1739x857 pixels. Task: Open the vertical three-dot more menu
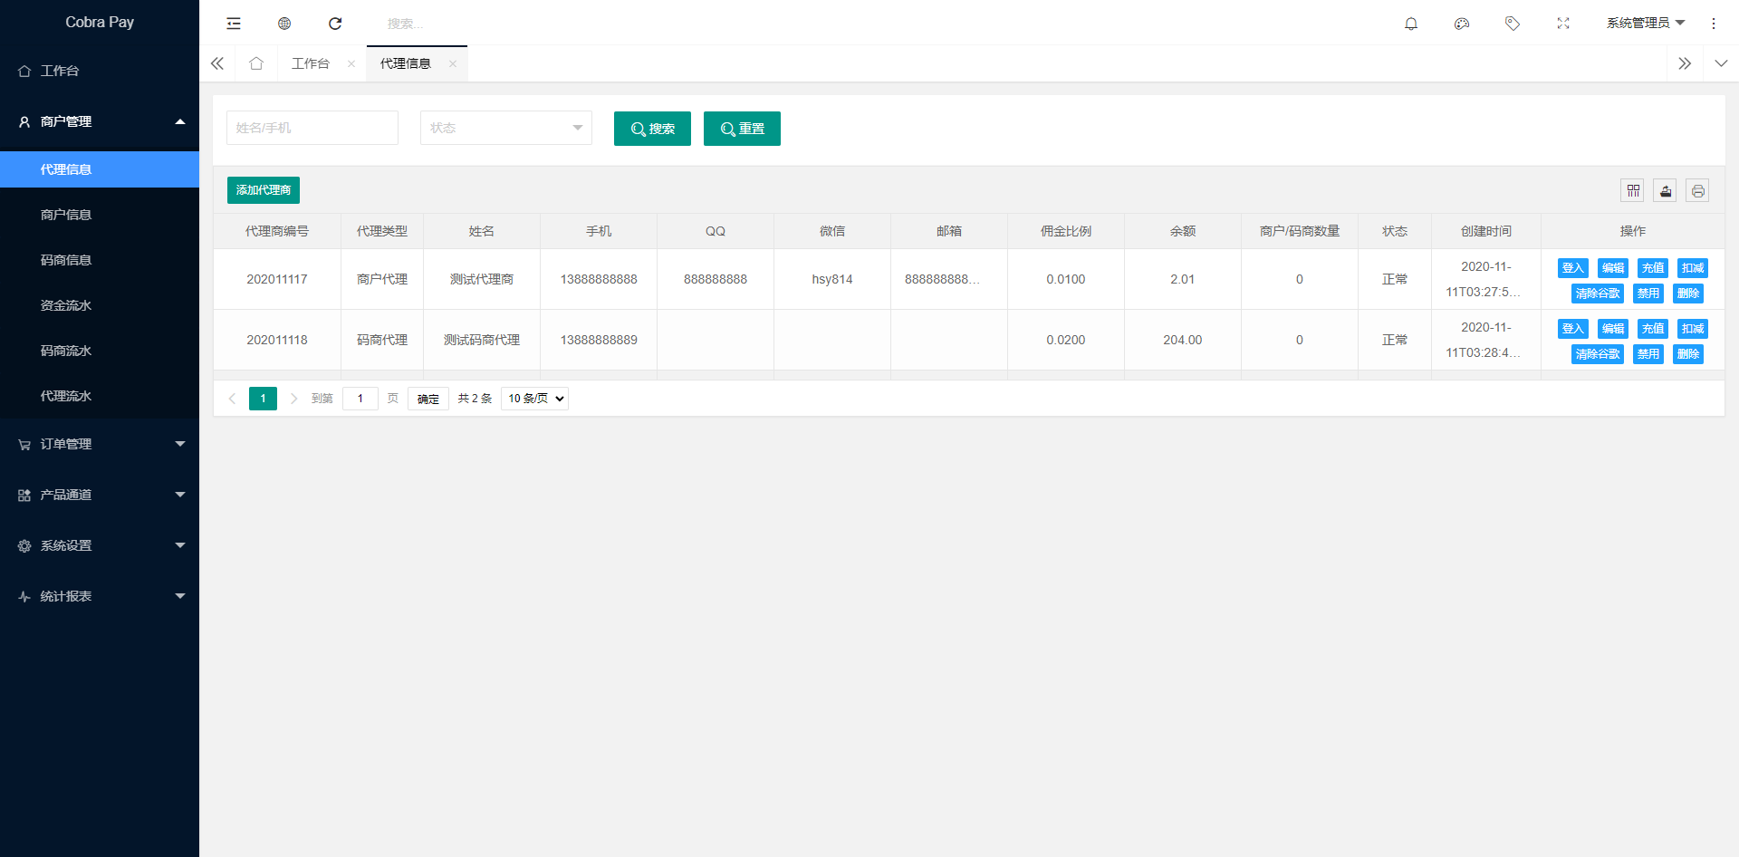(1714, 24)
